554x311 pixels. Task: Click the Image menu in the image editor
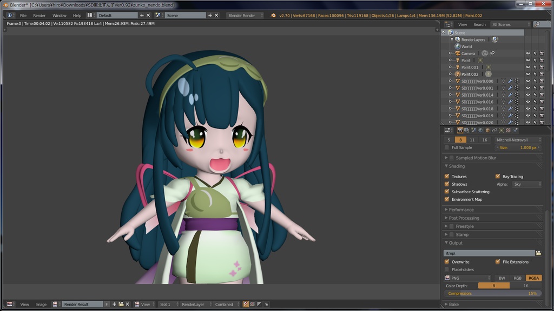pos(41,304)
